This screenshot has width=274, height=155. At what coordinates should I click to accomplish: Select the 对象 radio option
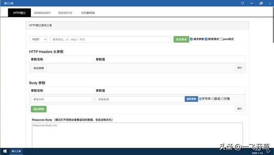(x=223, y=99)
